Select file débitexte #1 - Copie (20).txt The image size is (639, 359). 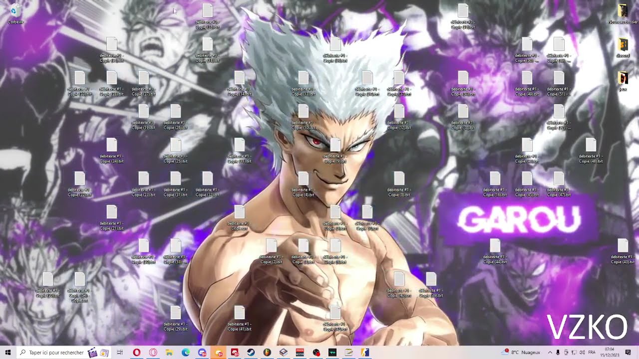tap(47, 285)
